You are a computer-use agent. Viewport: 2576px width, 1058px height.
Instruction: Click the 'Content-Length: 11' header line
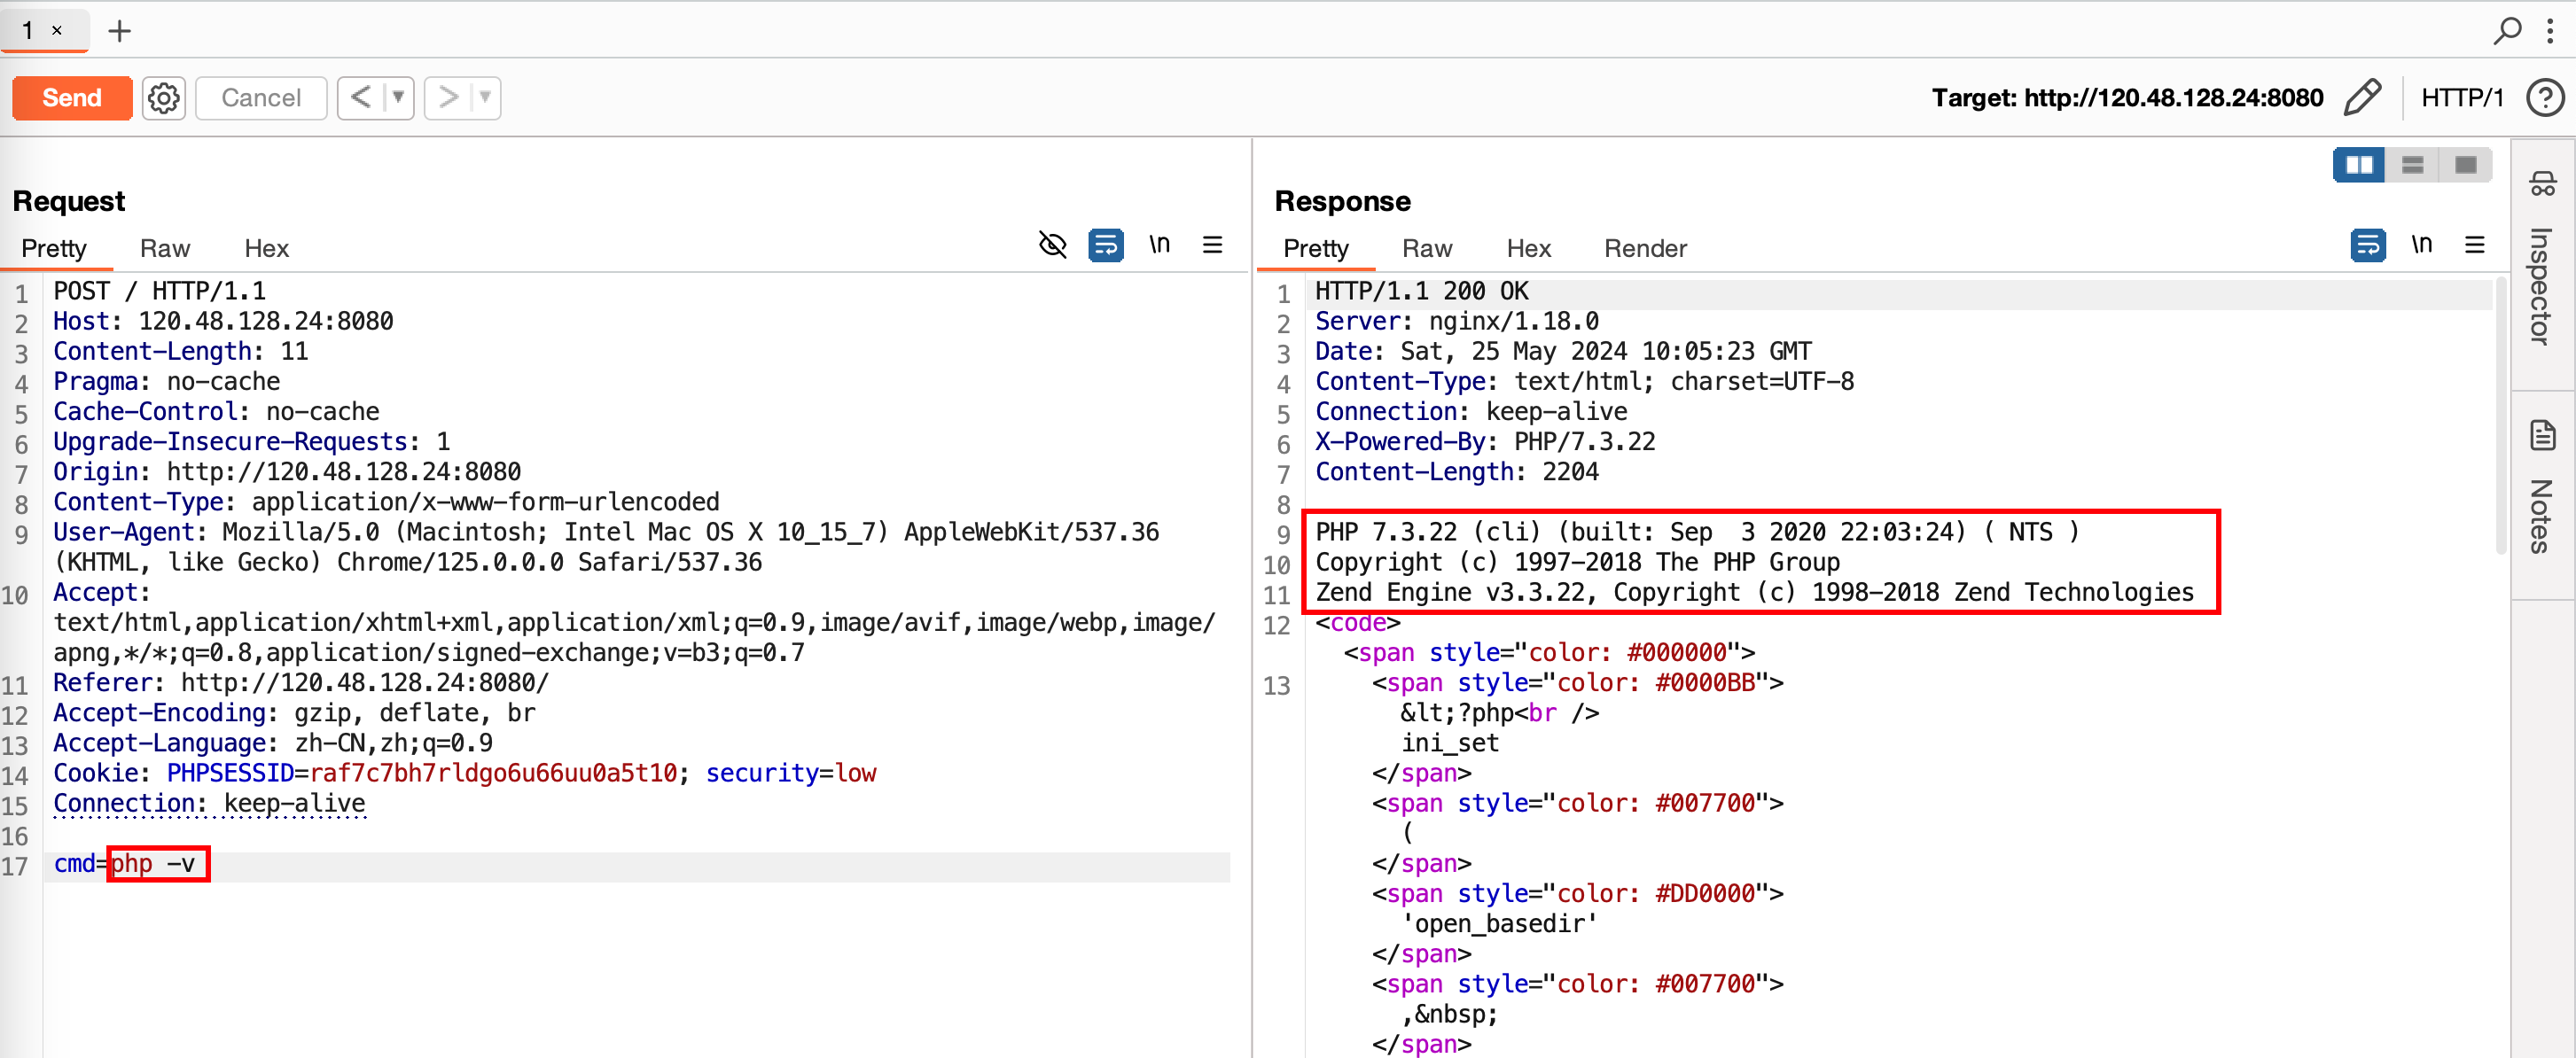click(x=181, y=351)
